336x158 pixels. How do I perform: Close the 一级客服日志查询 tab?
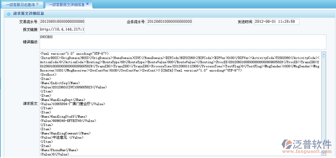[x=38, y=4]
